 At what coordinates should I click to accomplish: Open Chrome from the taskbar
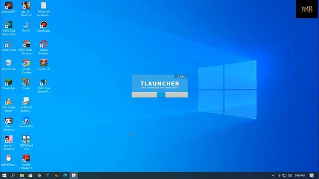[x=39, y=176]
